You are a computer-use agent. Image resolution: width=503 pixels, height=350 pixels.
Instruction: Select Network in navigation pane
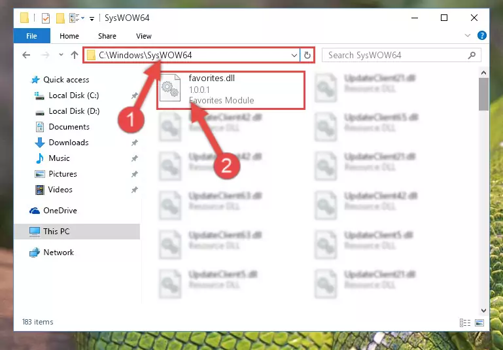59,253
